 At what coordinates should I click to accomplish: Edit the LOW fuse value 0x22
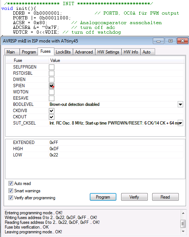coord(54,155)
